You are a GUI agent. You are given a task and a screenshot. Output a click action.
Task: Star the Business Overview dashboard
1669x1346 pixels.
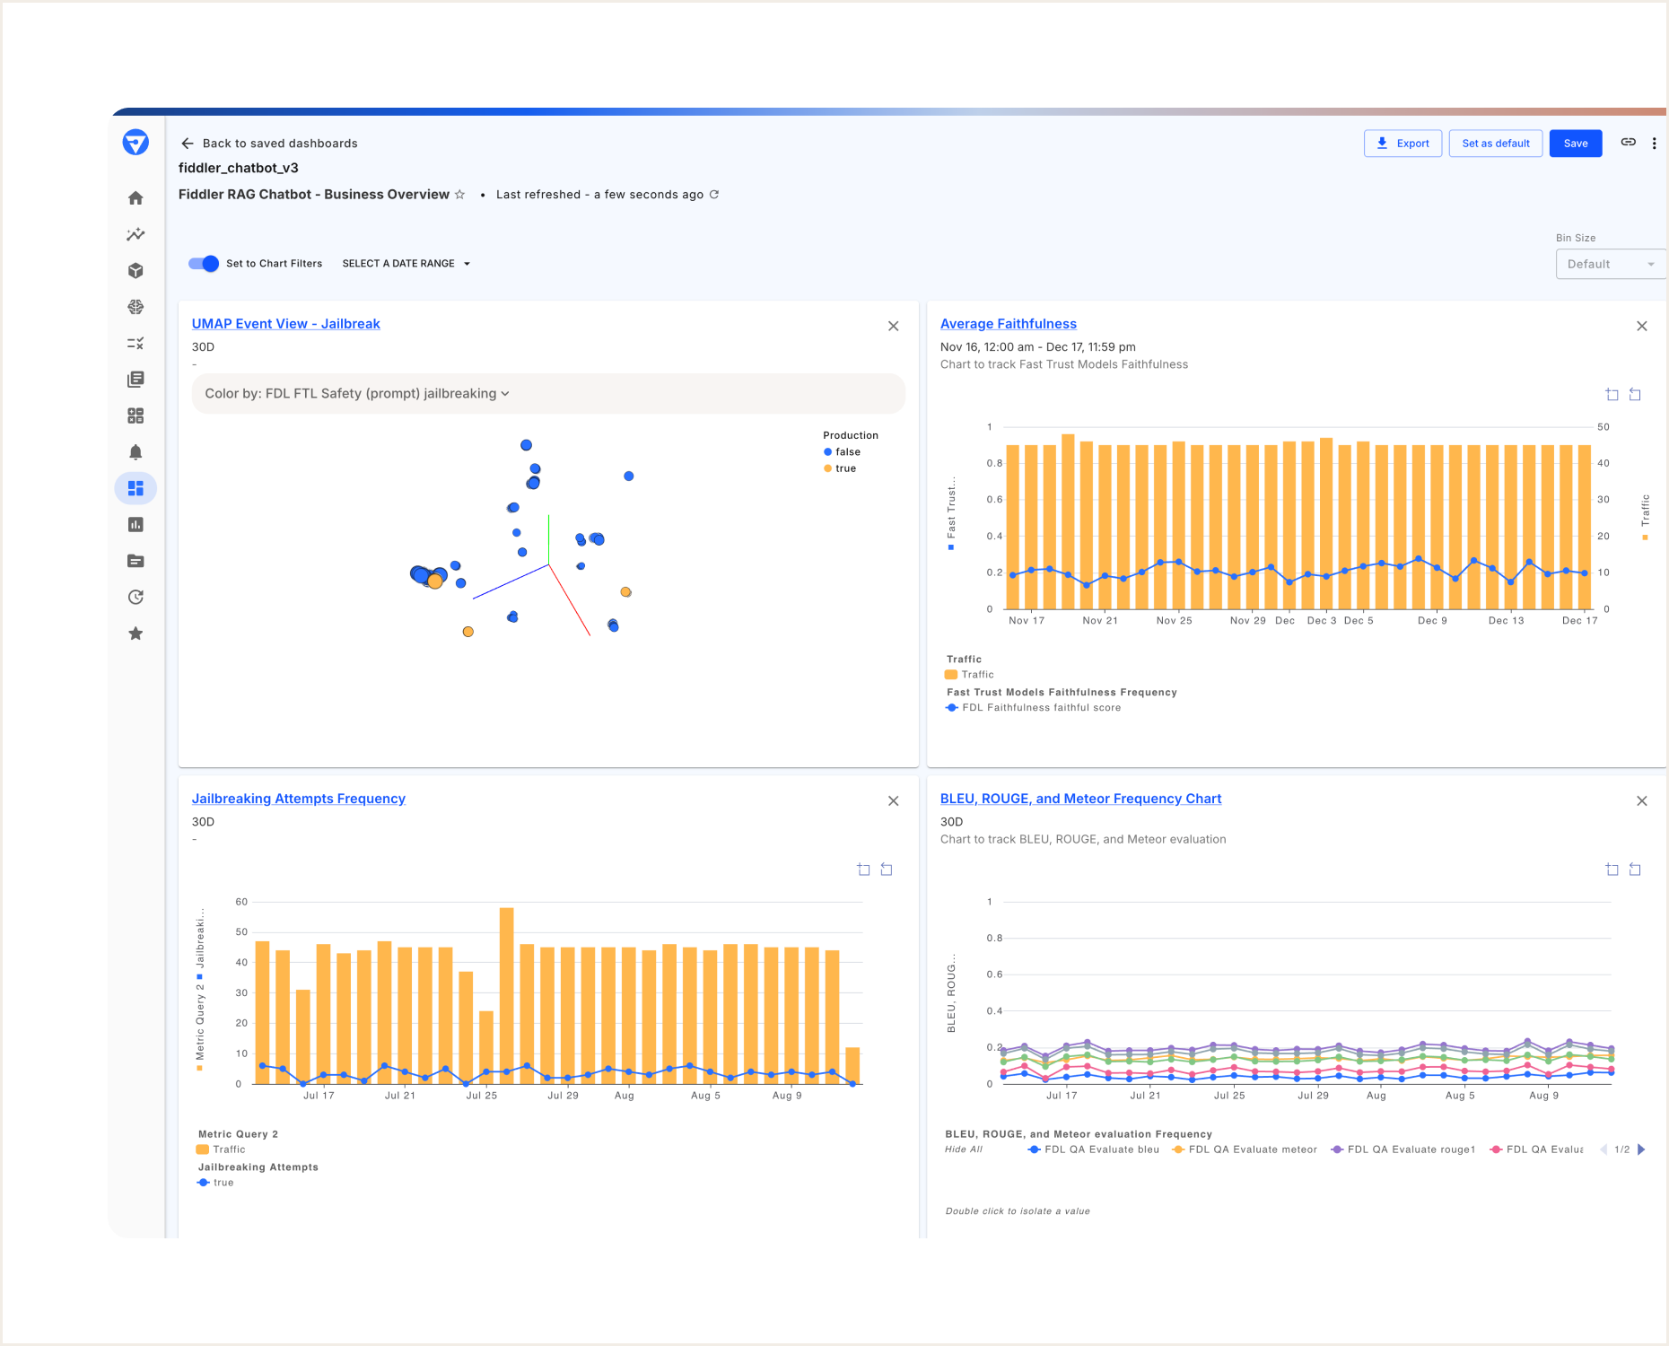pyautogui.click(x=459, y=195)
